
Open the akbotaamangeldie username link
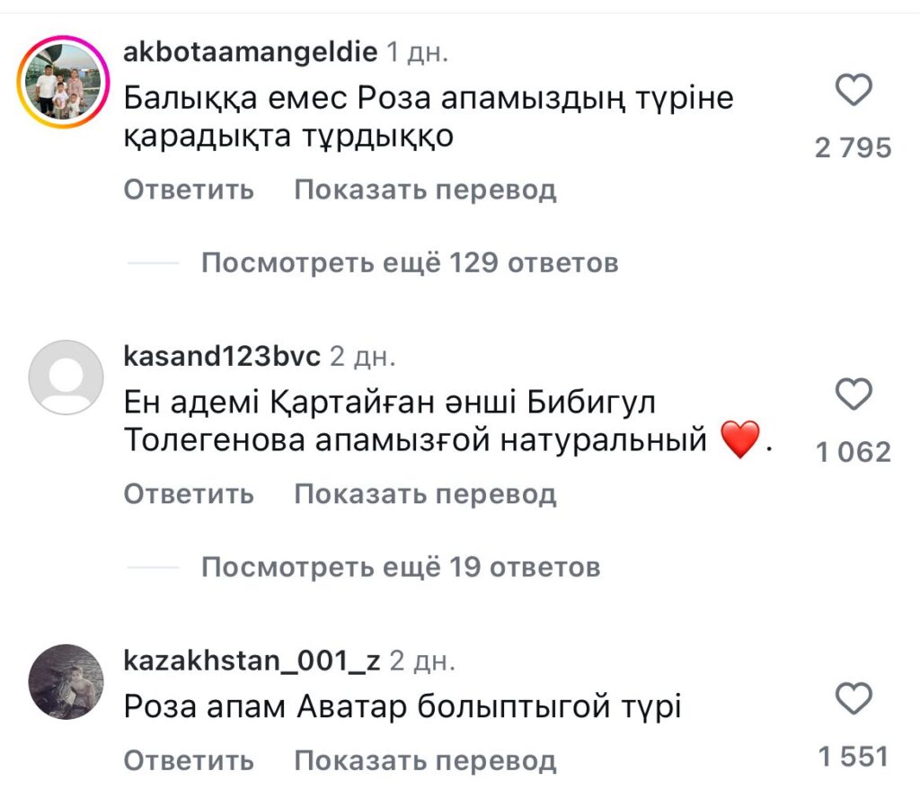(250, 52)
